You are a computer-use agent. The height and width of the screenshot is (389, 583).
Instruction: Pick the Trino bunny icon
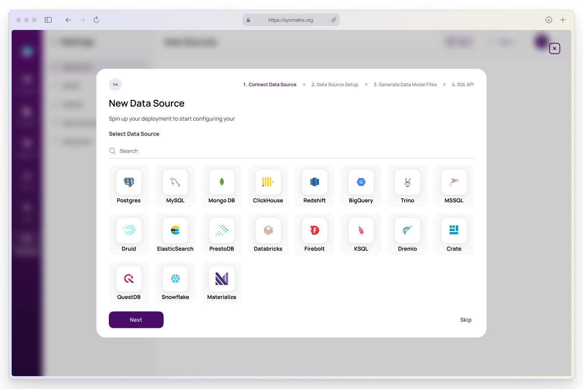407,182
